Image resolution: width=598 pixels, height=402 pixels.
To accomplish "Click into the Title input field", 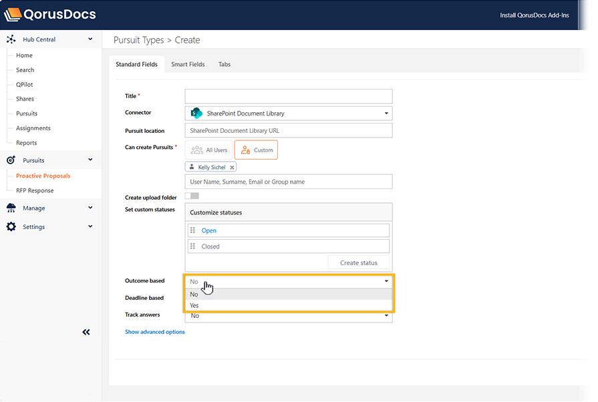I will coord(288,96).
